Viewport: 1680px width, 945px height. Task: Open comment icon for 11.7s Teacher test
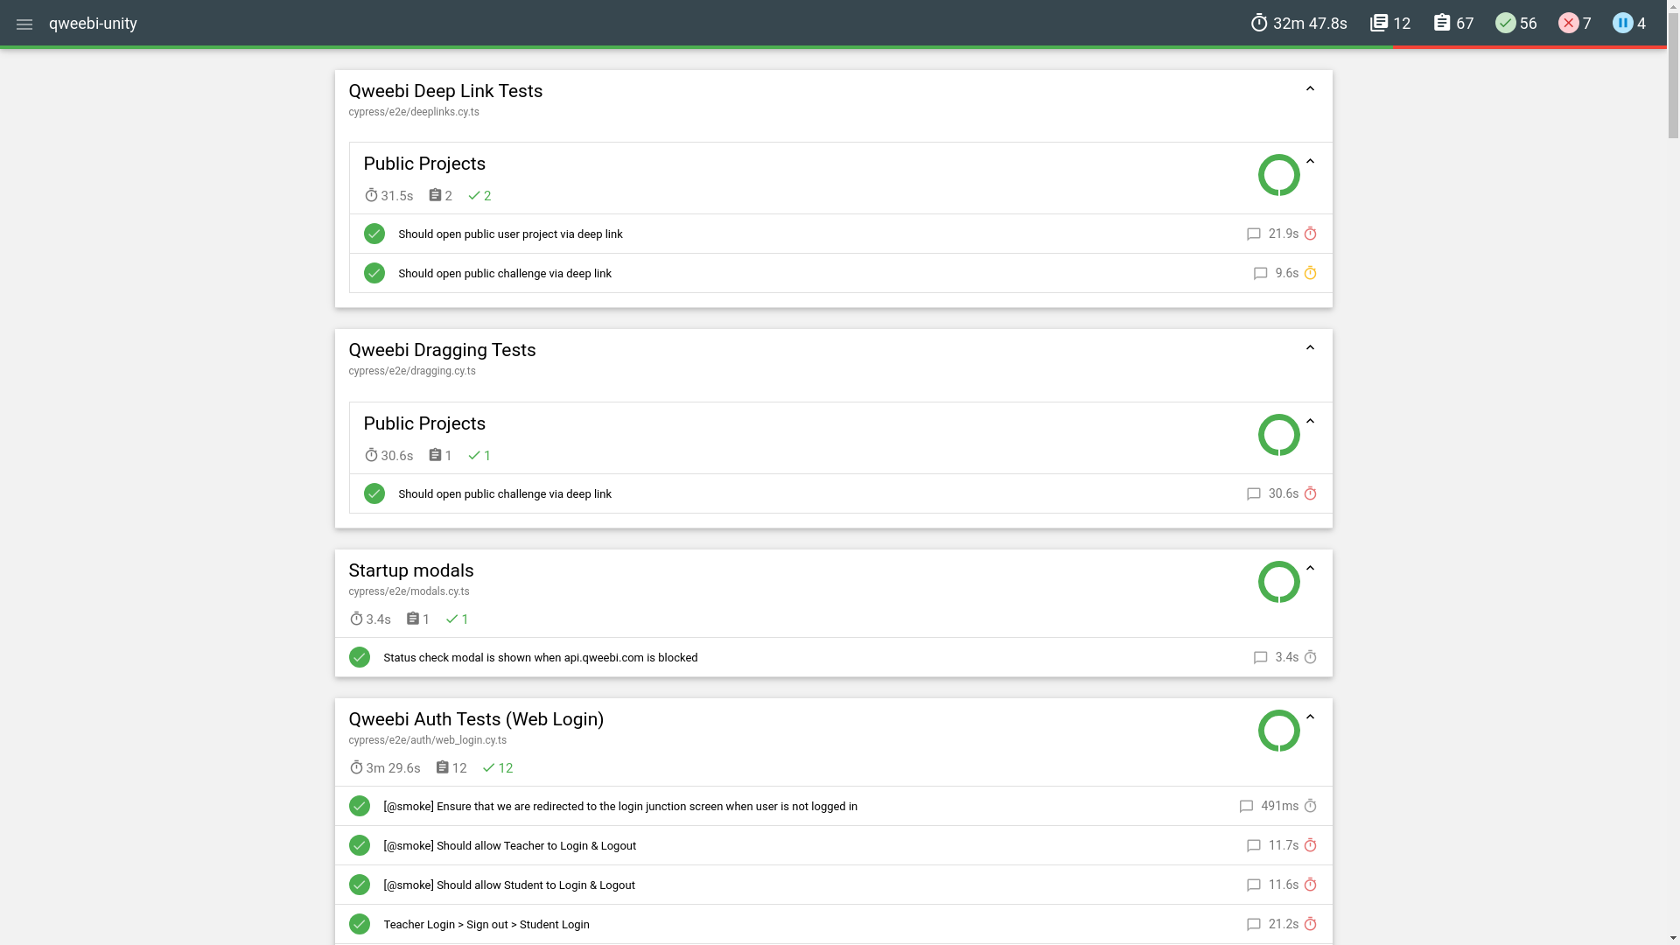pyautogui.click(x=1253, y=846)
